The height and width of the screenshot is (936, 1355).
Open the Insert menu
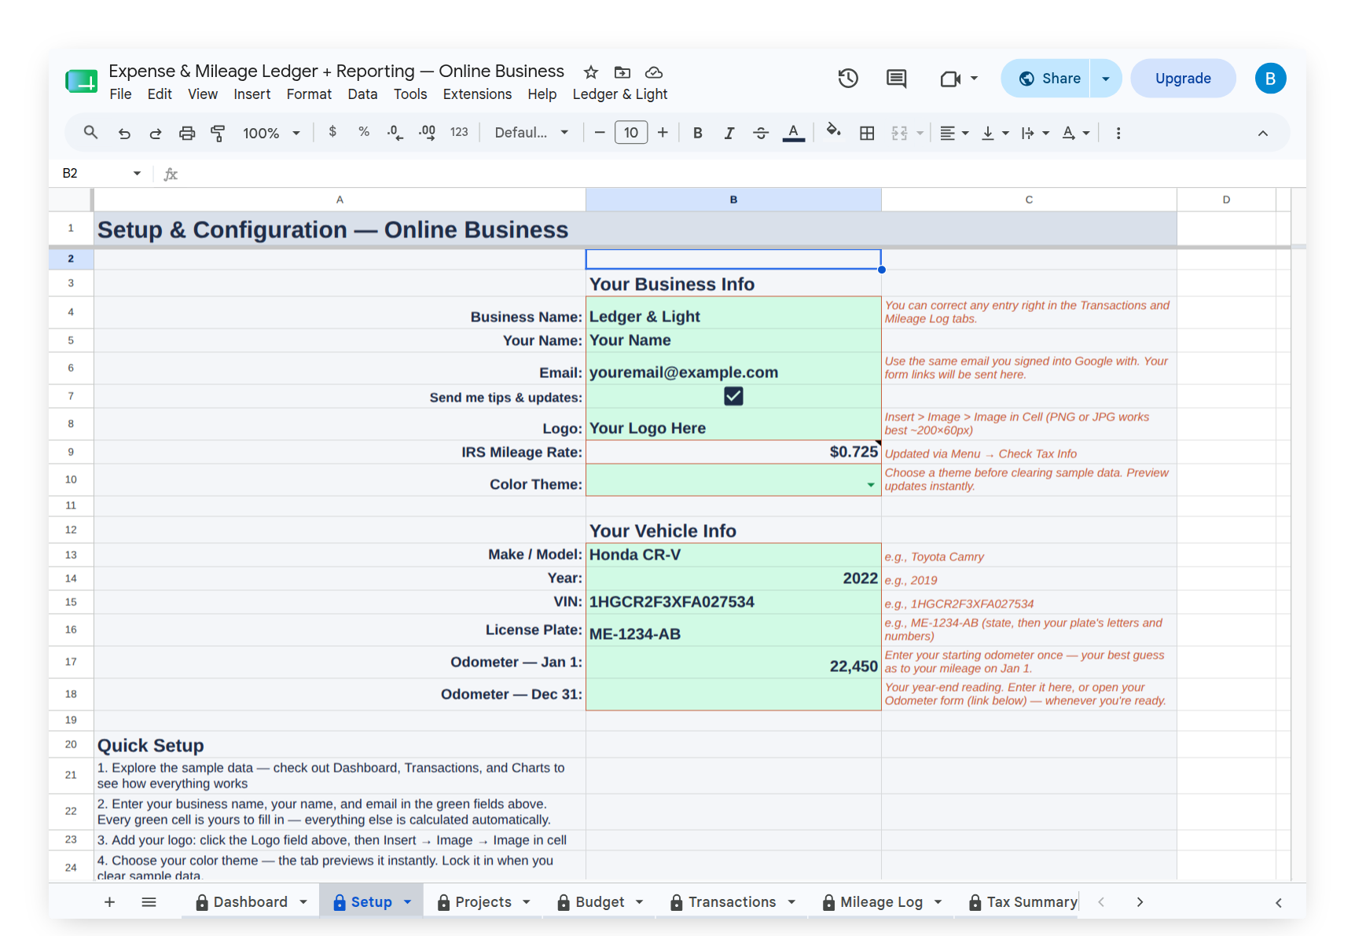(252, 94)
